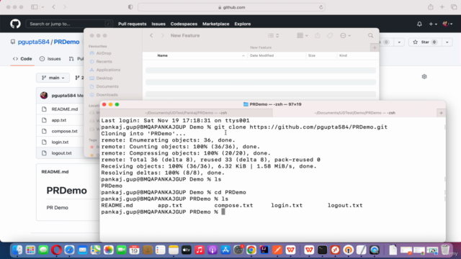Reload the Safari page

(x=321, y=7)
